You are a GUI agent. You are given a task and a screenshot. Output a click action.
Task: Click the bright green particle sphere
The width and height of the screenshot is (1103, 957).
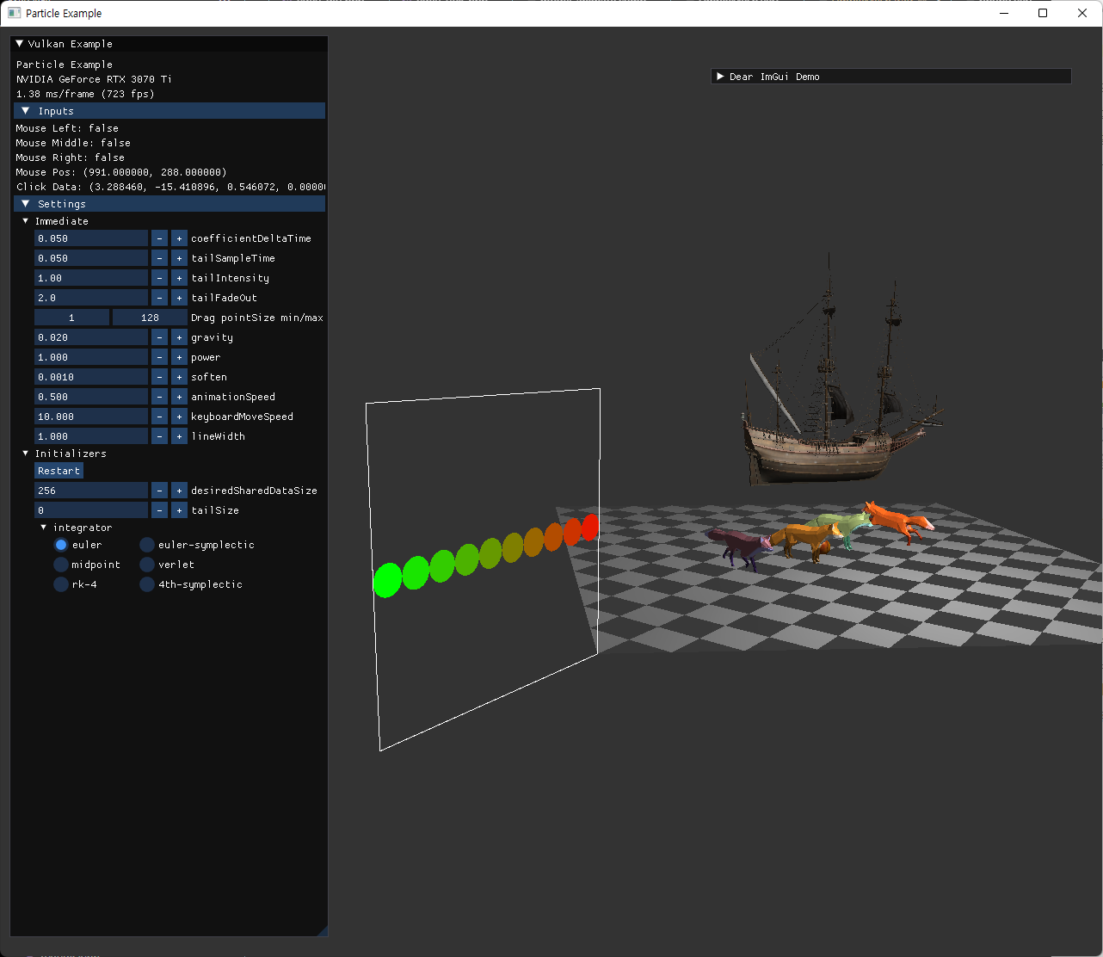tap(387, 580)
